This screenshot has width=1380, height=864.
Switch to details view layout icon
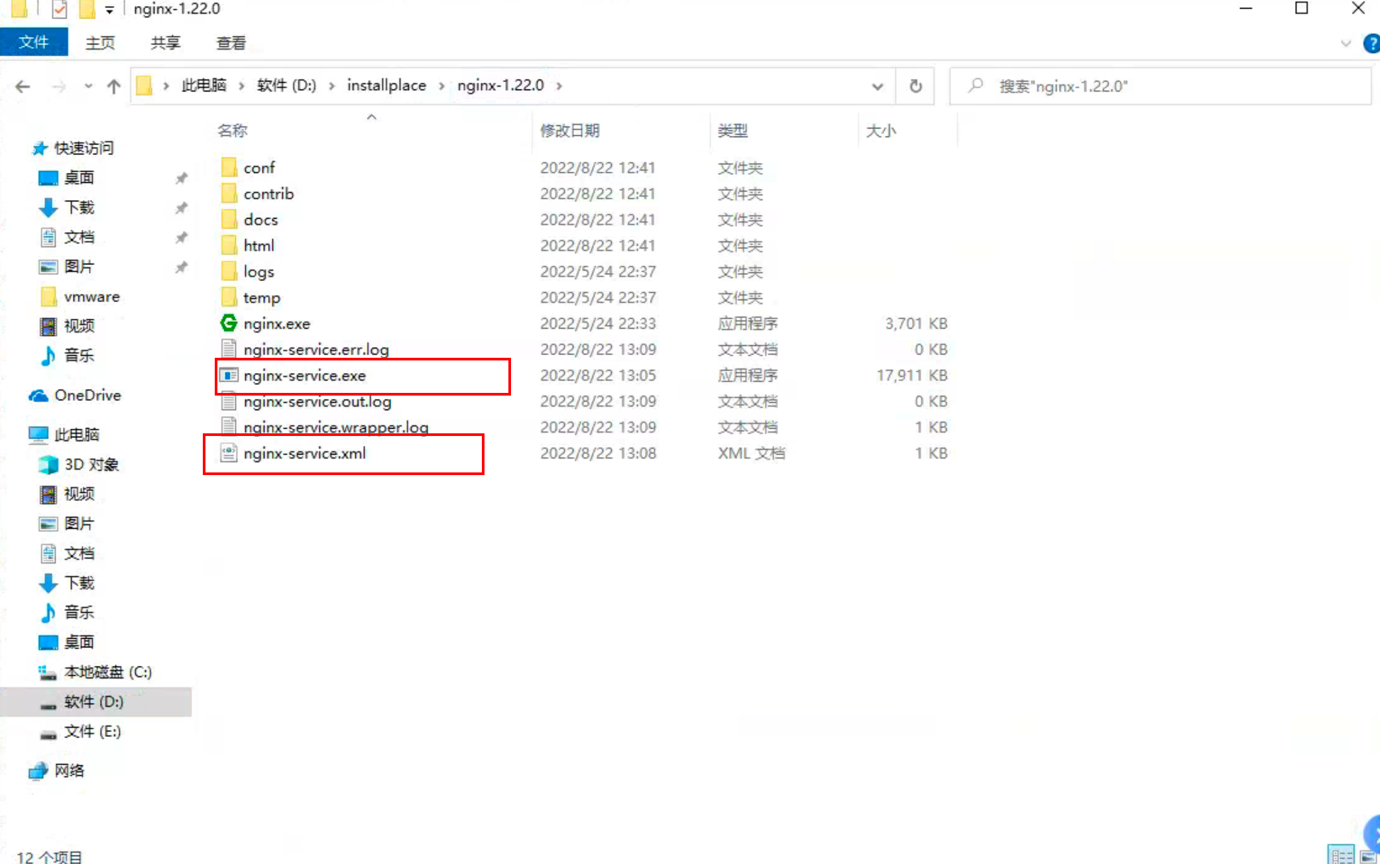(1340, 855)
